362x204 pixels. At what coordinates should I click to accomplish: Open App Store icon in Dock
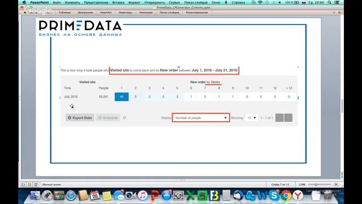167,195
